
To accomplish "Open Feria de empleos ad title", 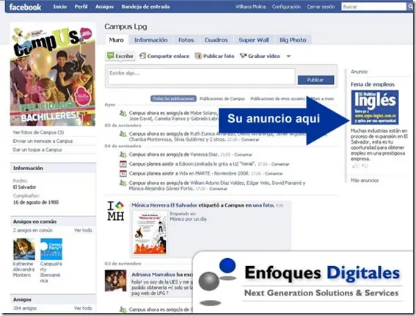I will [x=373, y=84].
